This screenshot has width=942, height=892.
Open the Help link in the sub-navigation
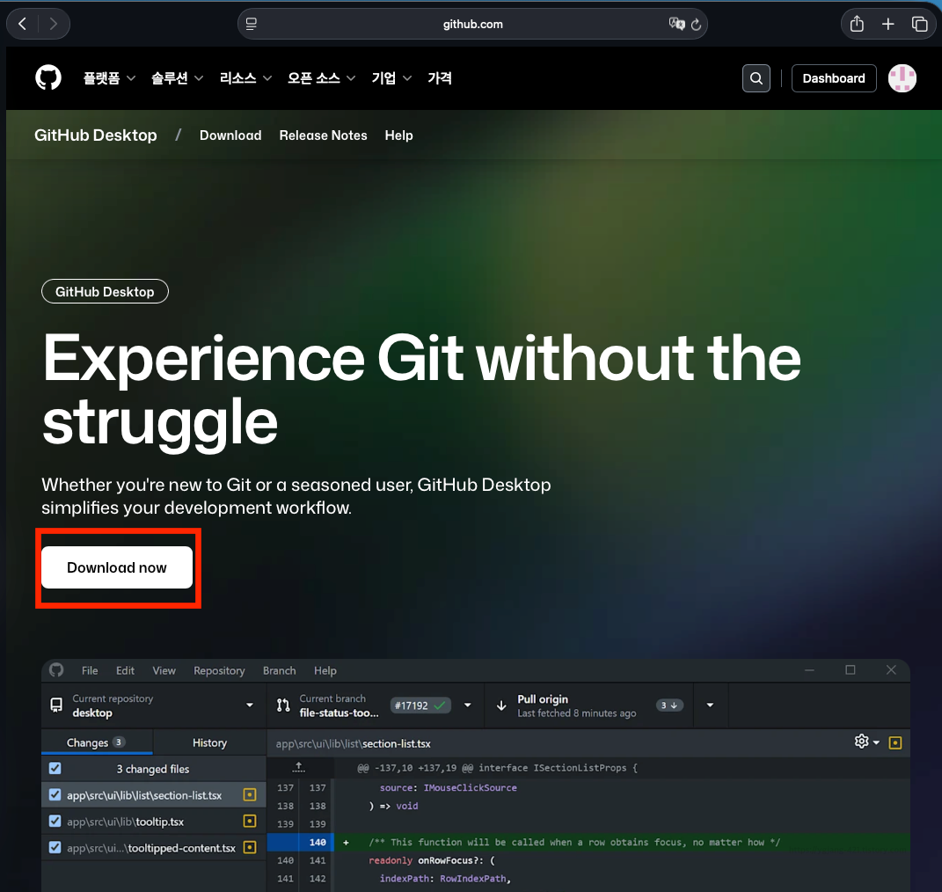pos(399,135)
